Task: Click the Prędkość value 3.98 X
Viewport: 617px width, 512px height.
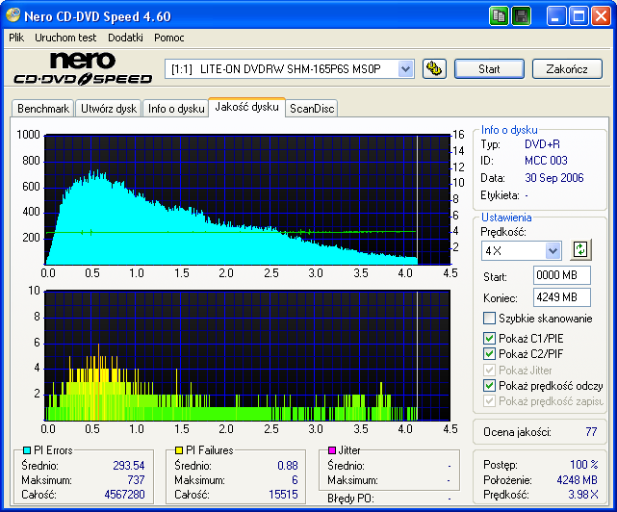Action: click(582, 495)
